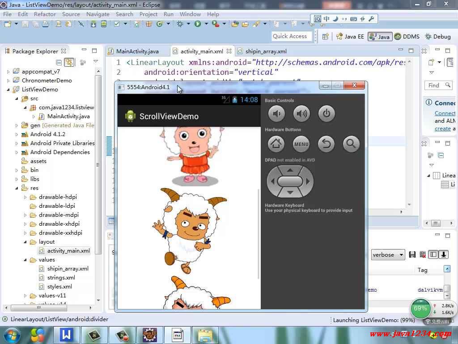Open the Run toolbar dropdown arrow
The height and width of the screenshot is (344, 458).
point(206,24)
